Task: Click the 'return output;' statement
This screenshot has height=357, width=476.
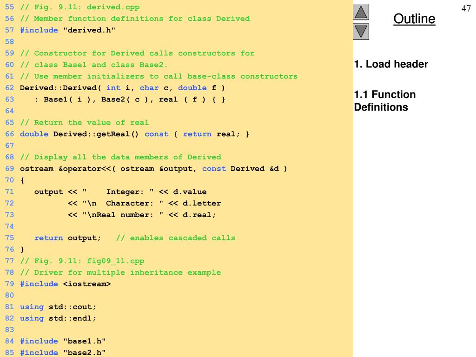Action: (67, 238)
